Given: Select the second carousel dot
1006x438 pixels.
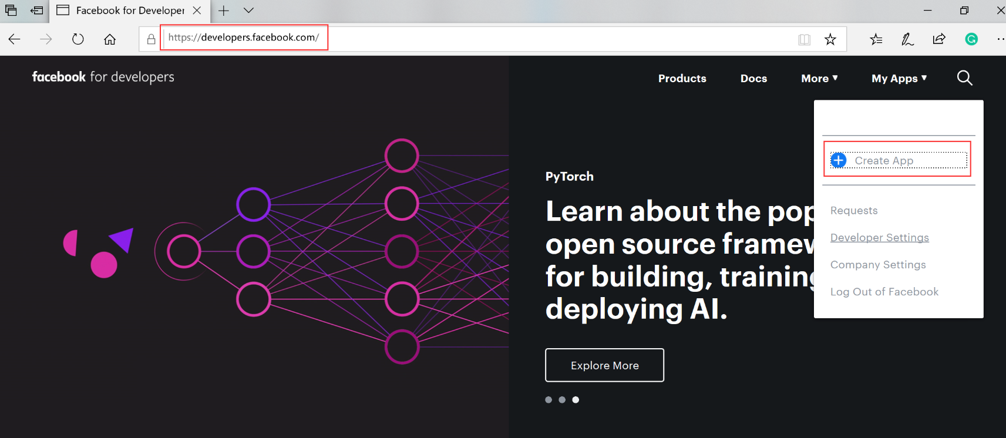Looking at the screenshot, I should coord(562,400).
